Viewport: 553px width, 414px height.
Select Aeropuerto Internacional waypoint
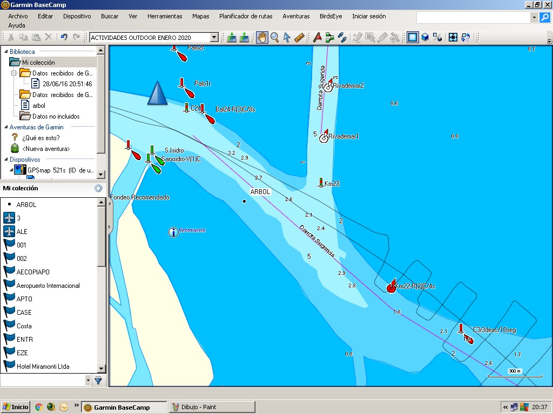48,286
